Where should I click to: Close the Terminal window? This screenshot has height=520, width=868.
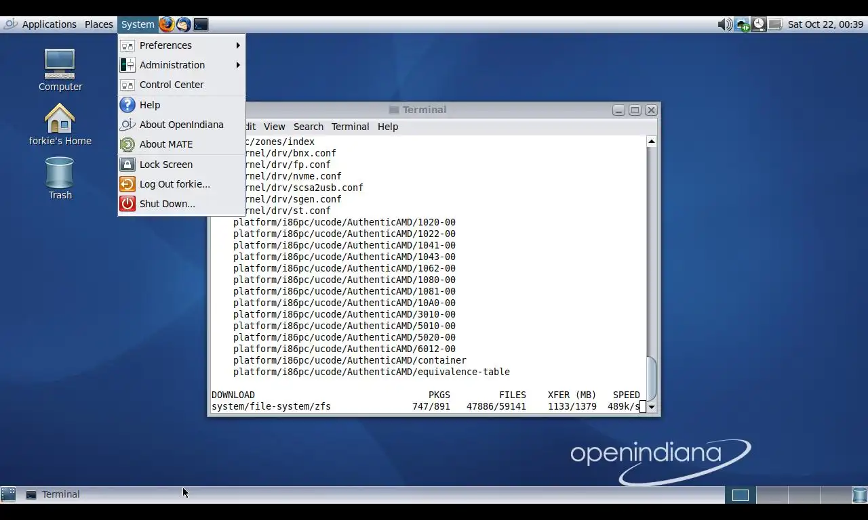651,110
